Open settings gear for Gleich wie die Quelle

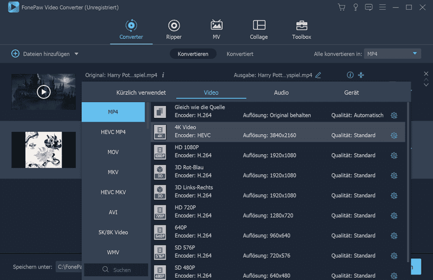point(394,115)
